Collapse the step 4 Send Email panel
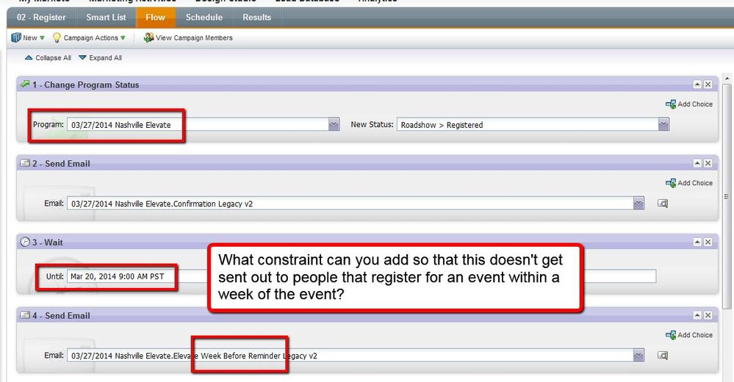This screenshot has width=734, height=382. click(697, 316)
